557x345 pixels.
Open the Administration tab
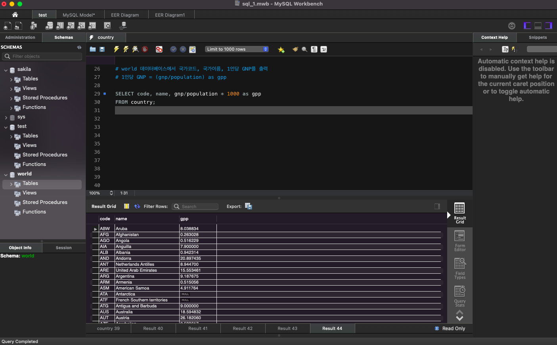[x=20, y=37]
